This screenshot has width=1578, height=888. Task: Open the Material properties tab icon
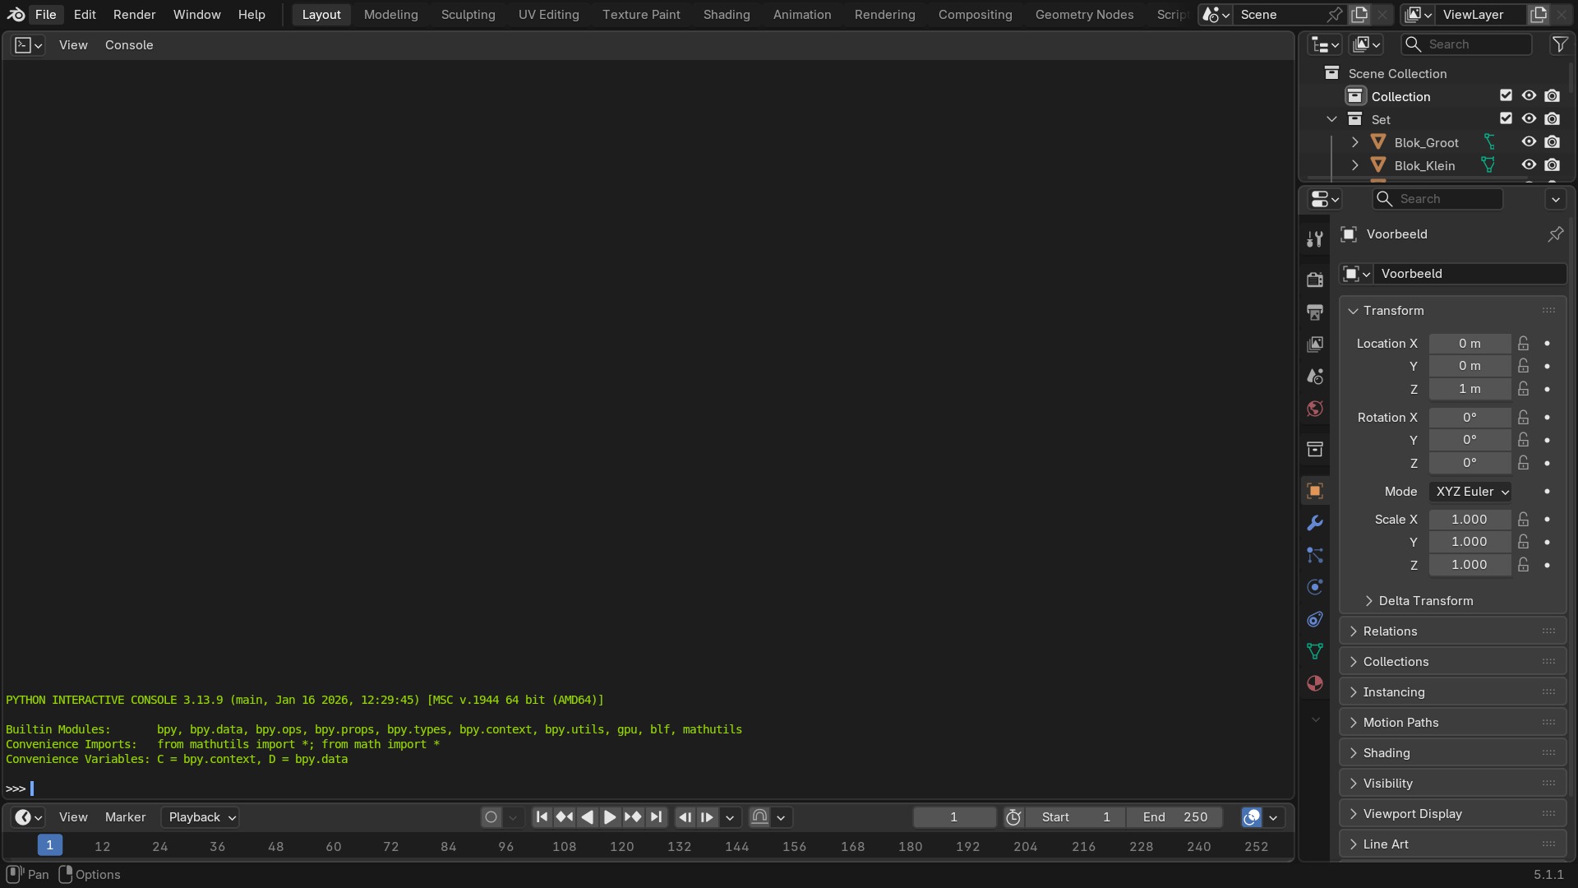[1315, 683]
